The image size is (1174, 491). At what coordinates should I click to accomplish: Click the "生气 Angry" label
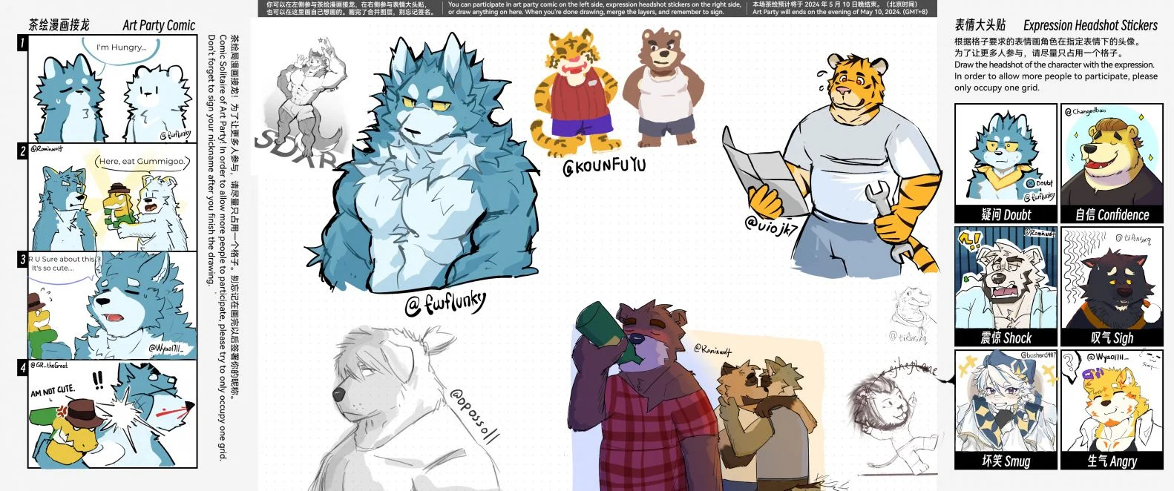point(1112,461)
